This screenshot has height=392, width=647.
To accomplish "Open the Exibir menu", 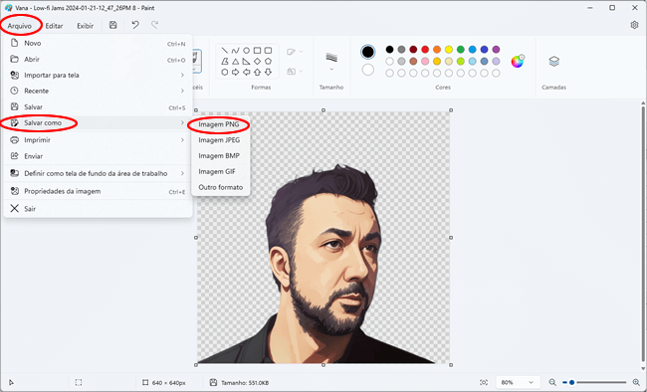I will [x=85, y=26].
